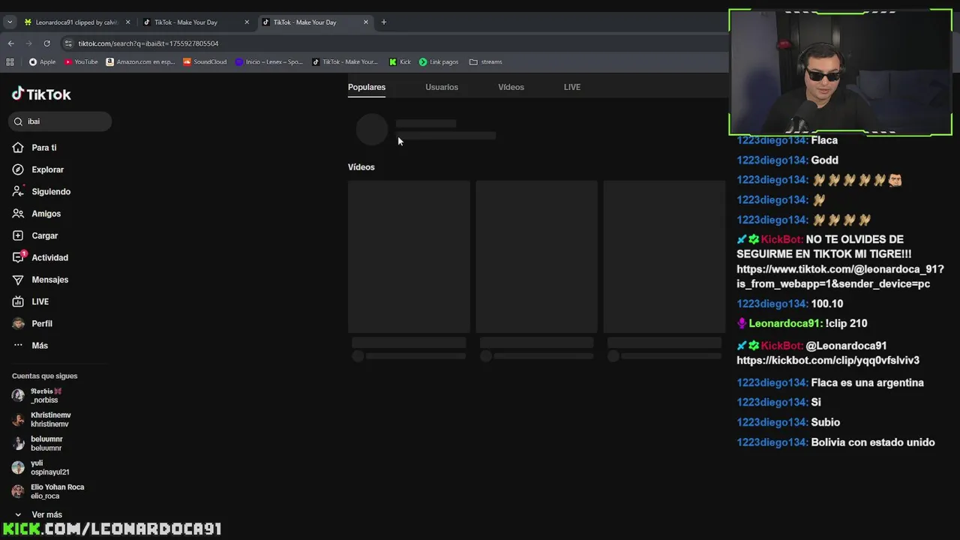Open the YouTube bookmark
This screenshot has height=540, width=960.
81,61
